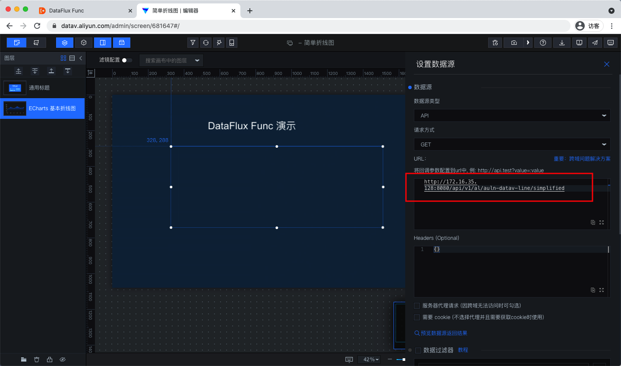This screenshot has height=366, width=621.
Task: Copy the URL editor content icon
Action: (x=593, y=223)
